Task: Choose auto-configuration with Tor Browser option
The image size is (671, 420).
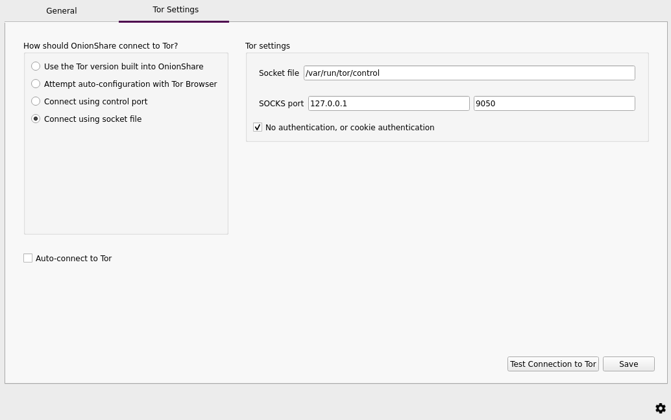Action: point(36,84)
